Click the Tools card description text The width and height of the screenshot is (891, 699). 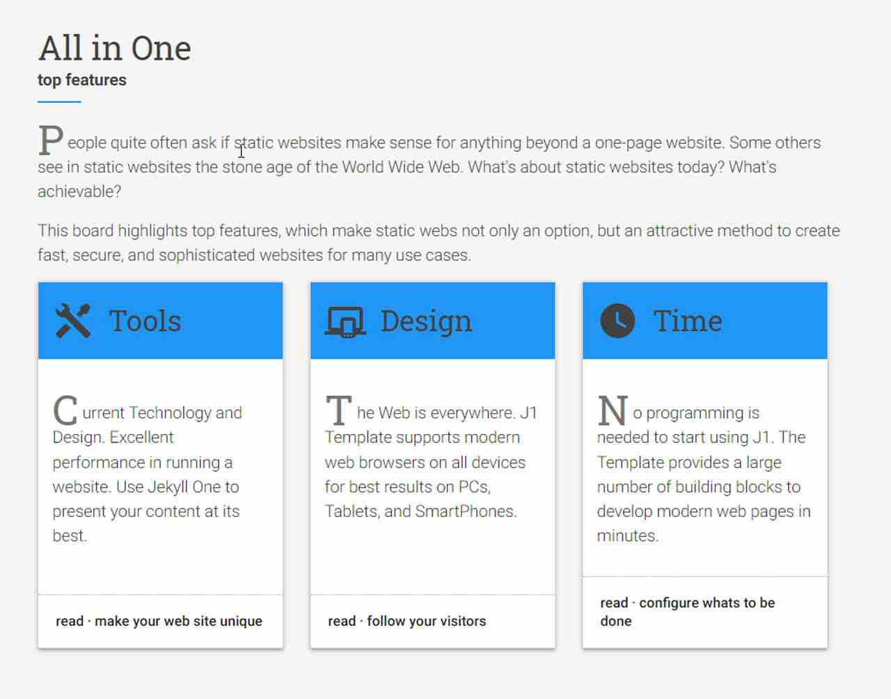pyautogui.click(x=146, y=474)
